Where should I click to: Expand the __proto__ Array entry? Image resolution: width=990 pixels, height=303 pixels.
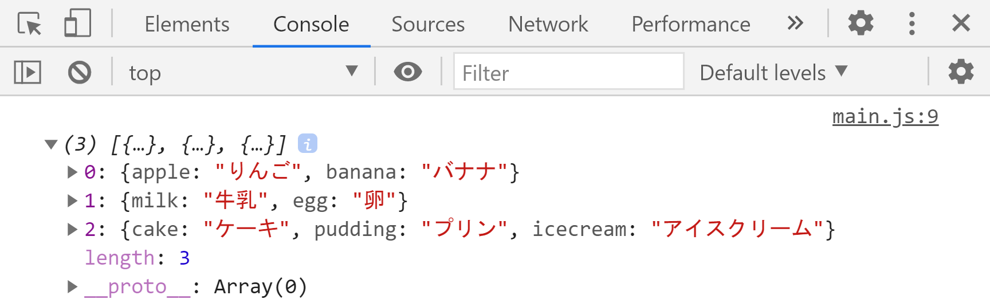(72, 286)
